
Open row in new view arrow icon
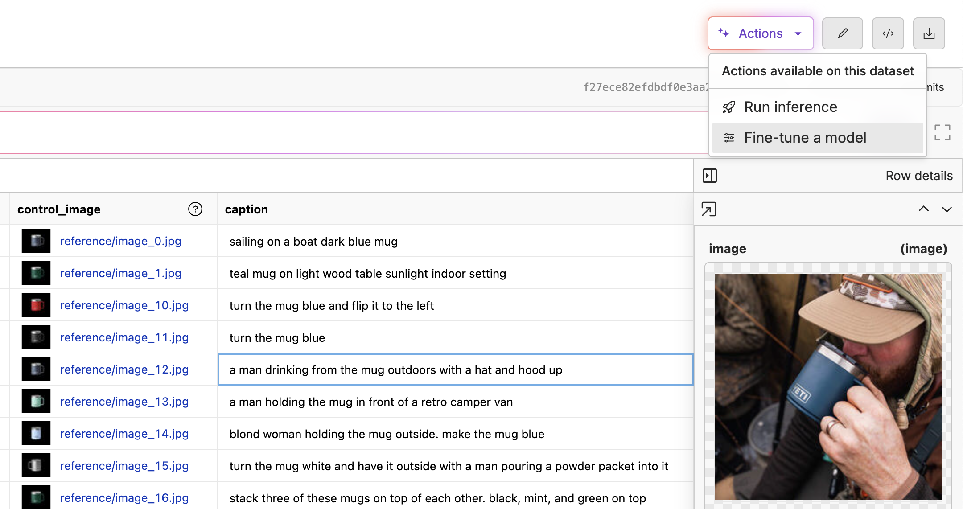[x=708, y=209]
